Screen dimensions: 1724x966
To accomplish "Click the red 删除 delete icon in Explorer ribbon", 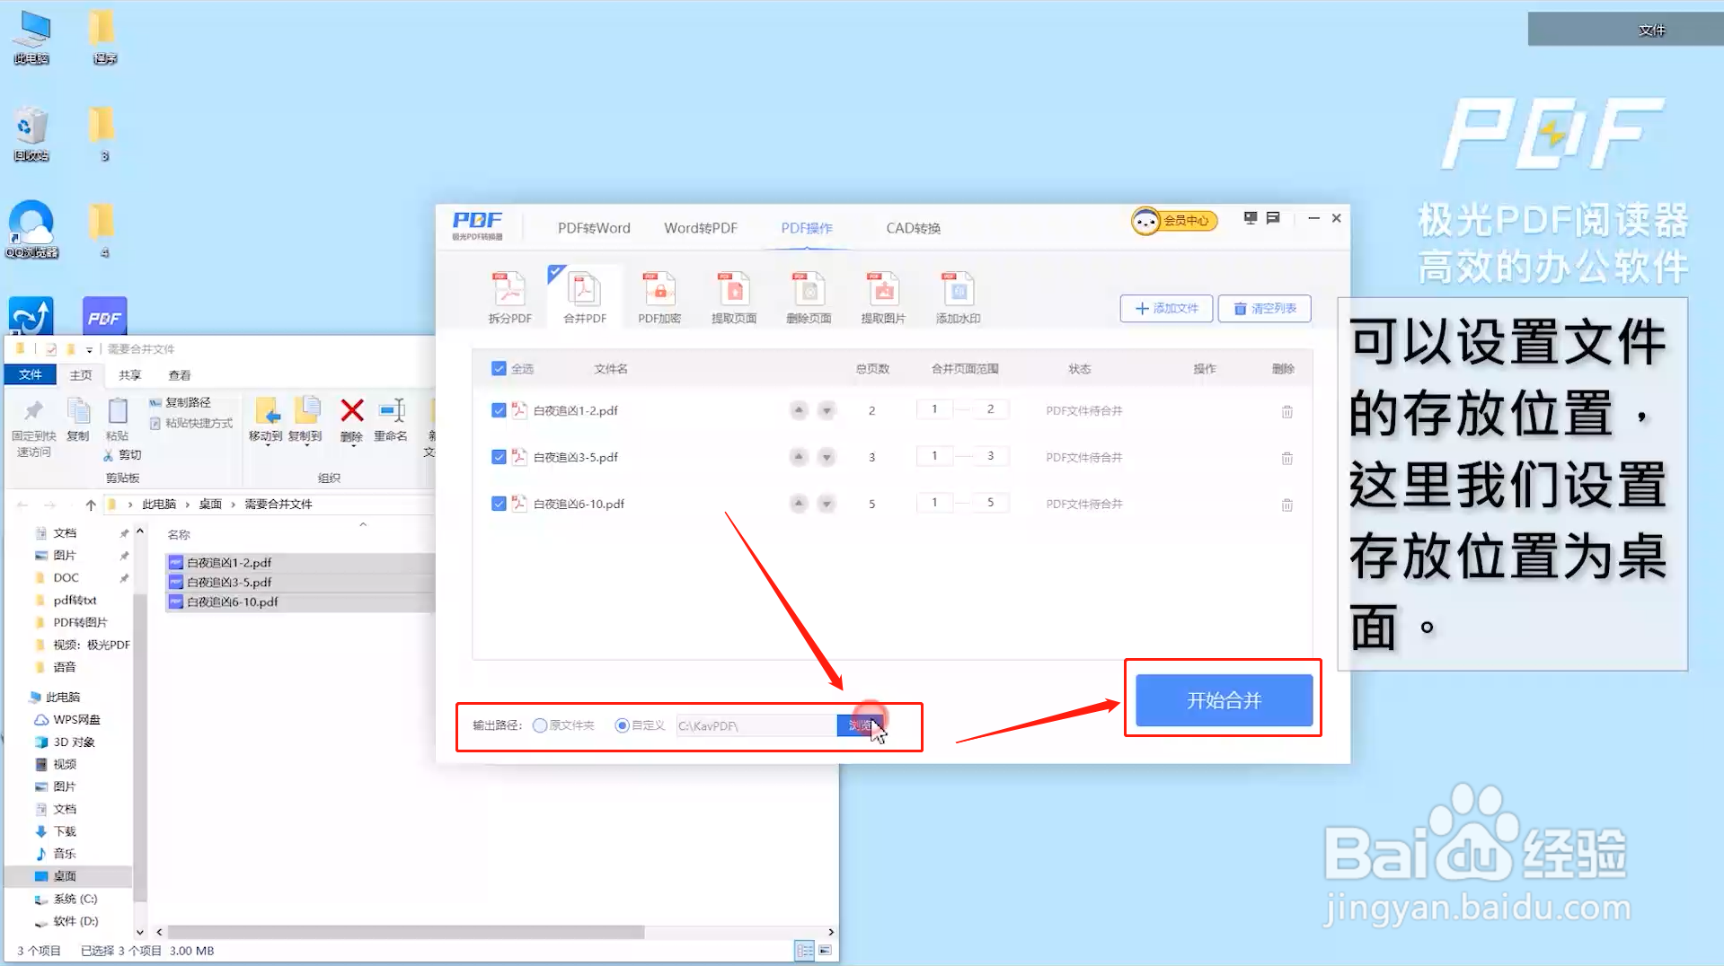I will [x=352, y=410].
